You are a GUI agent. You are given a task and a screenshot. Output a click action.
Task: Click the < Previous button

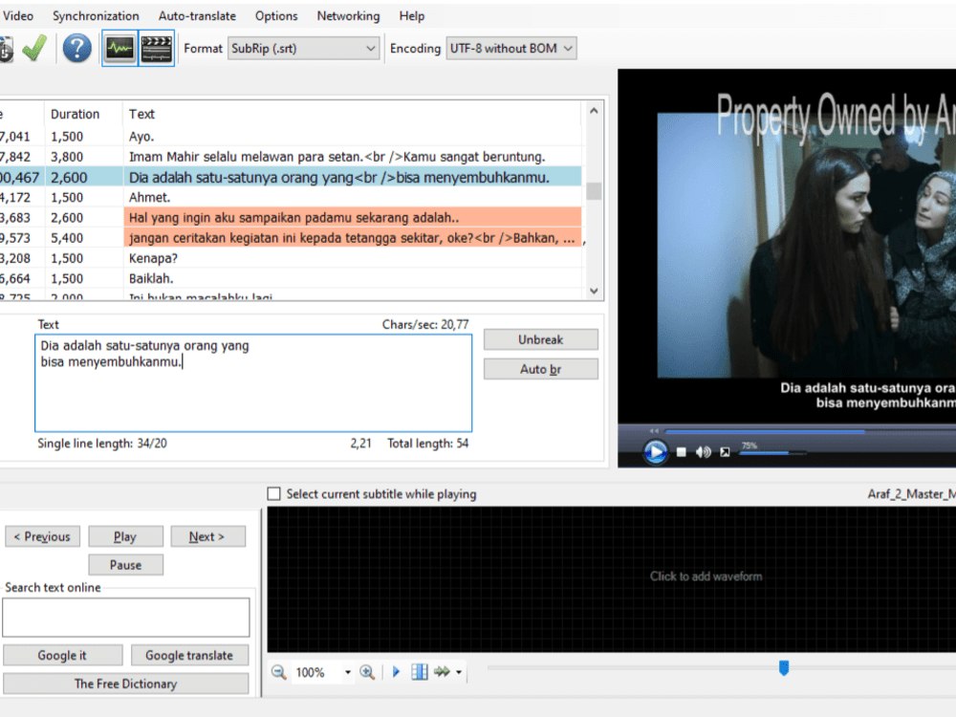[x=42, y=536]
